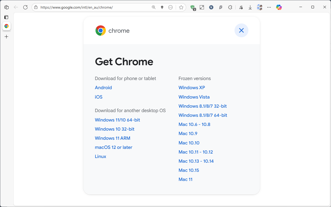Click the 'Download for phone or tablet' label

tap(125, 78)
